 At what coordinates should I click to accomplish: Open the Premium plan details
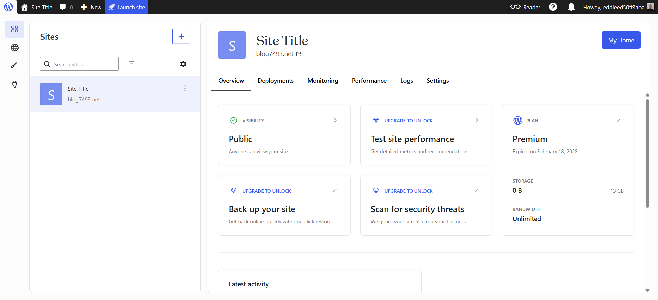pyautogui.click(x=568, y=135)
